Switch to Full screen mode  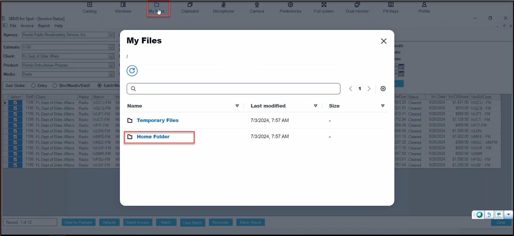coord(324,5)
